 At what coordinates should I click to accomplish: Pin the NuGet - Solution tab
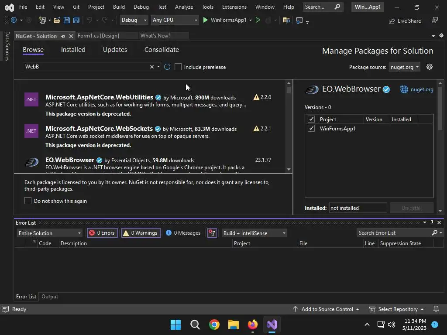[x=63, y=36]
